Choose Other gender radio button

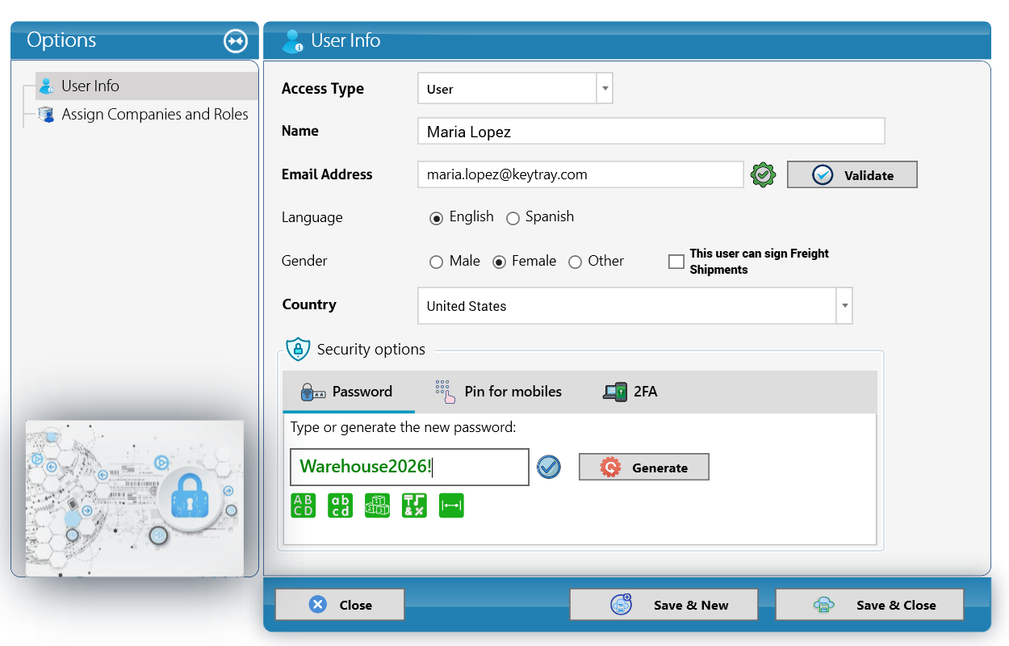click(x=576, y=262)
